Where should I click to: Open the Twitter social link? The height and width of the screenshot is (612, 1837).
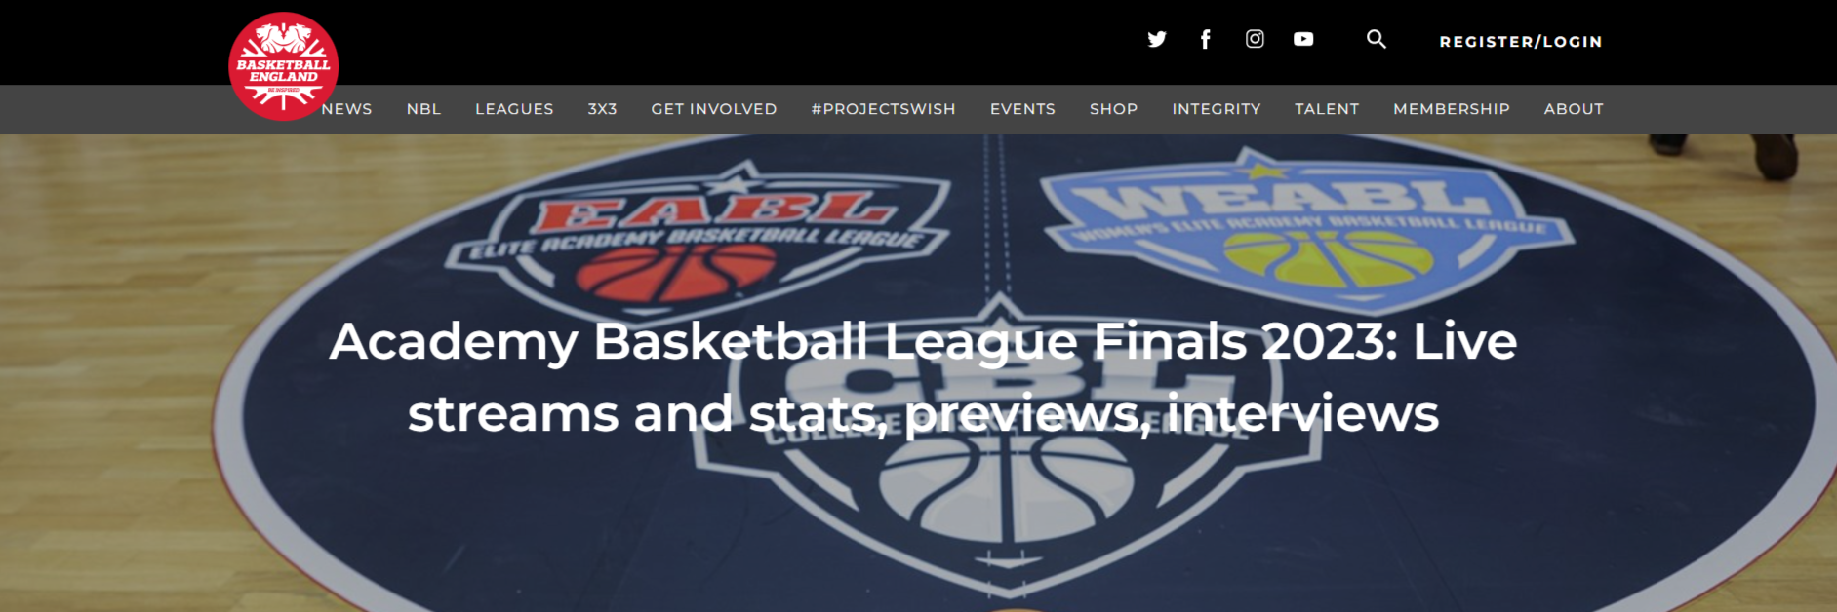click(1157, 39)
